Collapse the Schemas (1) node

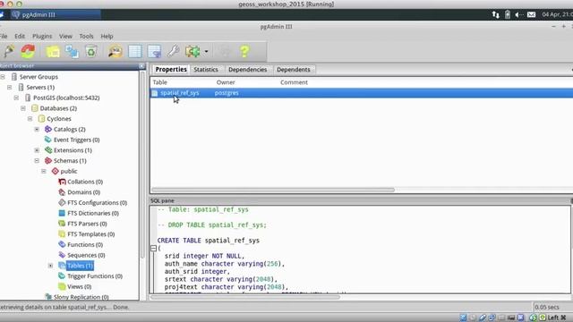tap(37, 161)
